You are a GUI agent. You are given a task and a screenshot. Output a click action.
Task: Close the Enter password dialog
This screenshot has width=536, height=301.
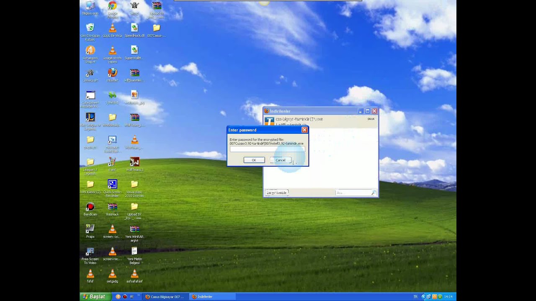[304, 130]
